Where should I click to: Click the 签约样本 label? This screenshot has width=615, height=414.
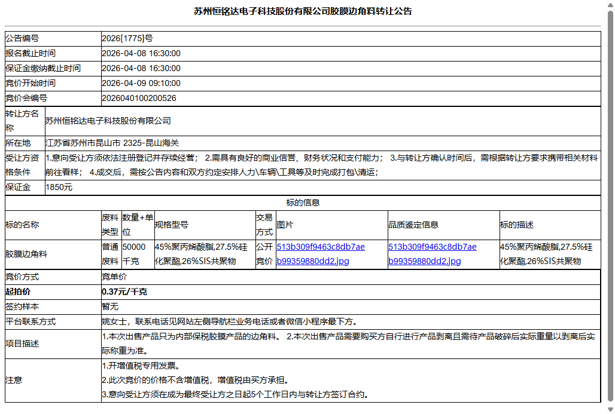click(22, 306)
